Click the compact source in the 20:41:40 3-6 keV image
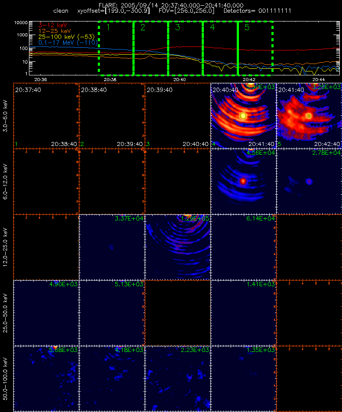 [x=309, y=116]
